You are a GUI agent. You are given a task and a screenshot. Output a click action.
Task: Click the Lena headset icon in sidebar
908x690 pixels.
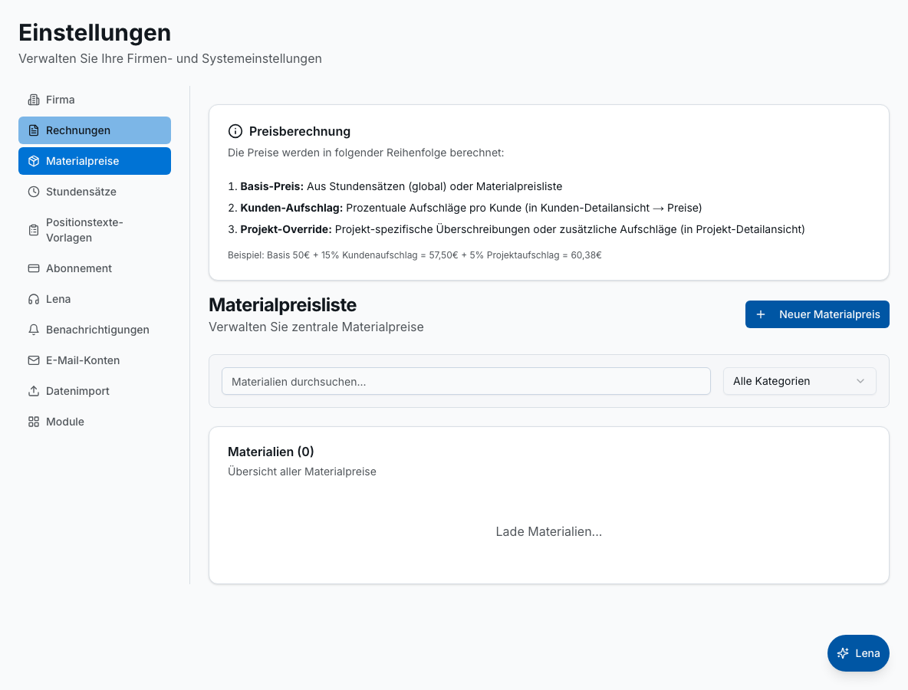34,299
